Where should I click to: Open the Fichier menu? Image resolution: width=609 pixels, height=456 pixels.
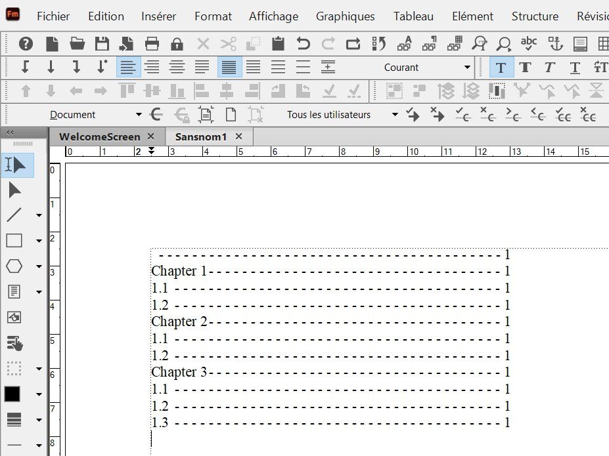53,16
